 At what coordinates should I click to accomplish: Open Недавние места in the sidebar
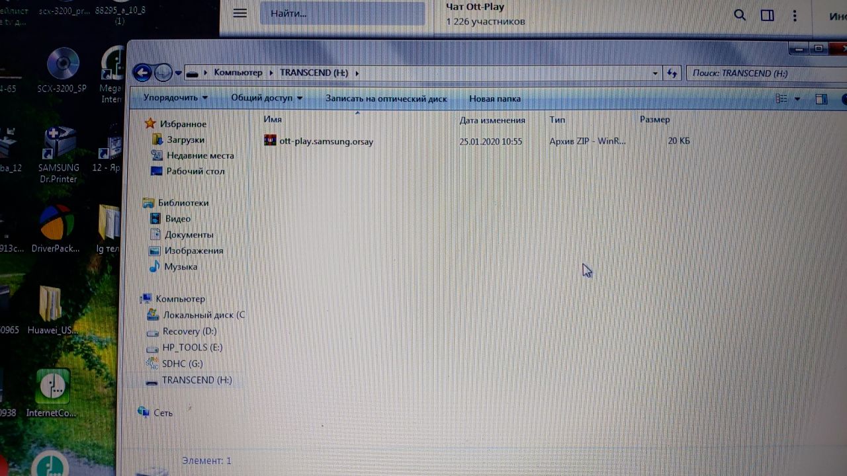click(x=200, y=155)
